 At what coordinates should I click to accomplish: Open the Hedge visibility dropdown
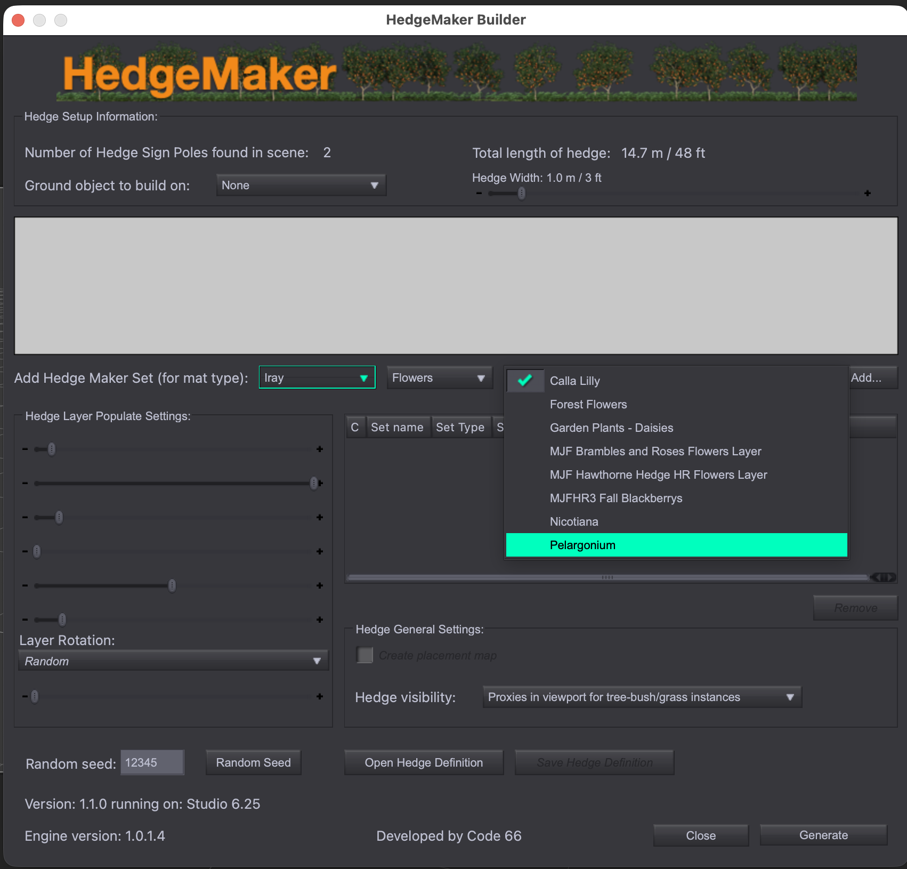642,697
